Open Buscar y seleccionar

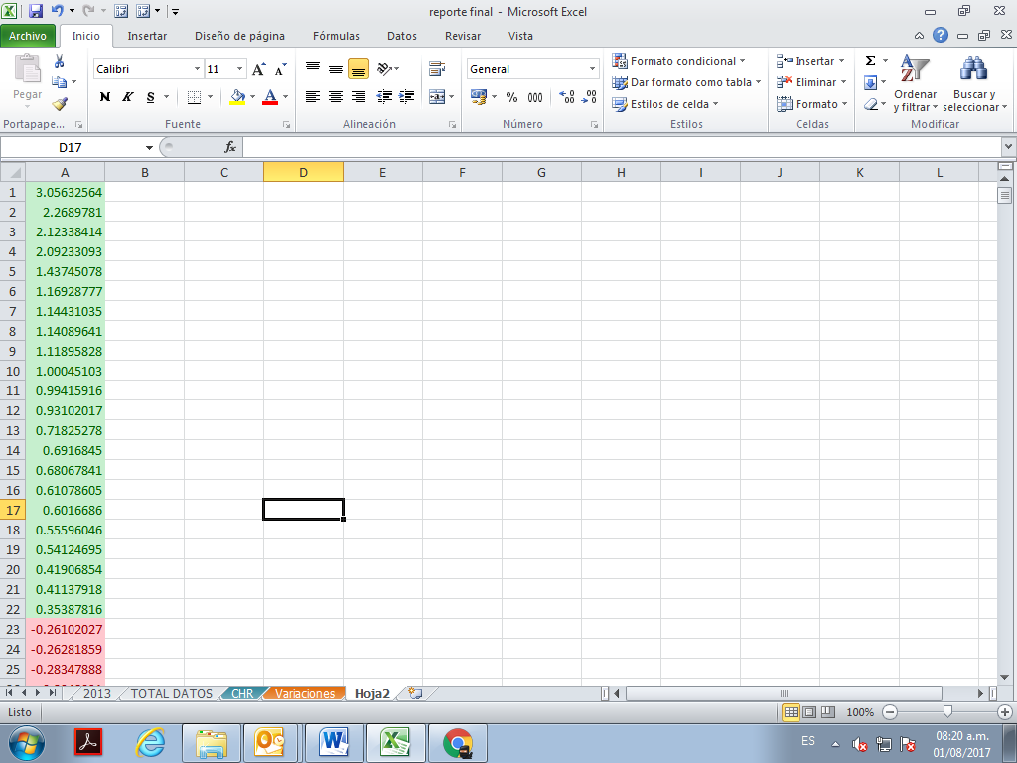pos(974,83)
